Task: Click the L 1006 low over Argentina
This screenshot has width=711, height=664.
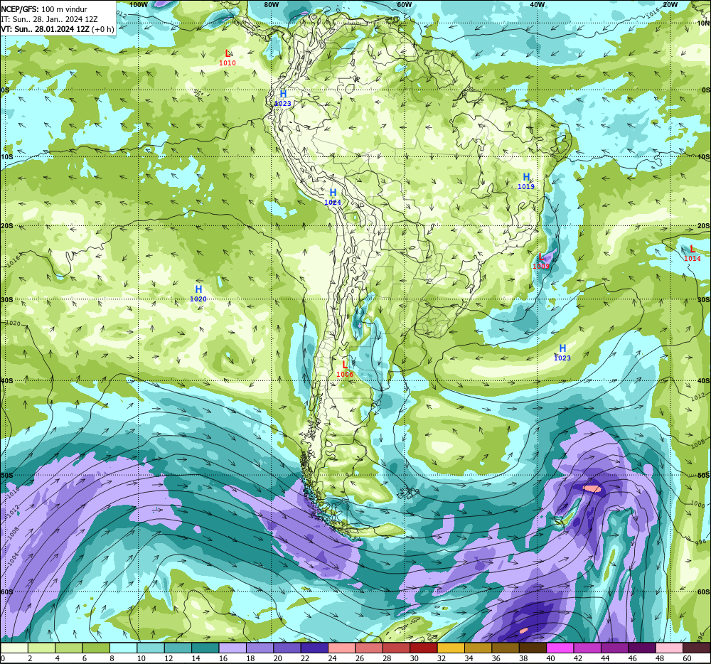Action: (345, 369)
